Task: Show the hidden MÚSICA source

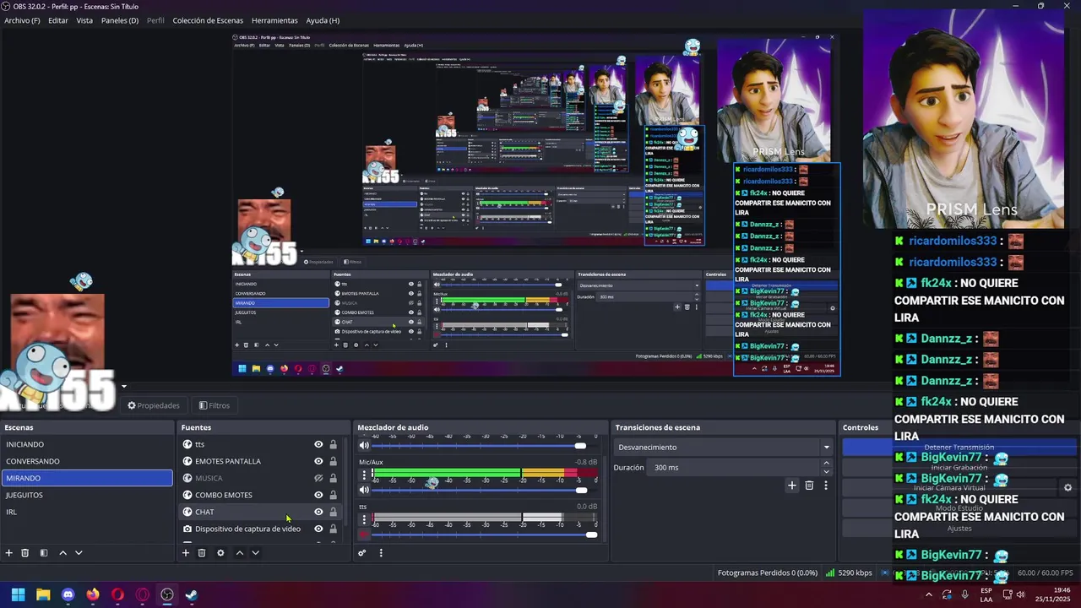Action: pos(318,478)
